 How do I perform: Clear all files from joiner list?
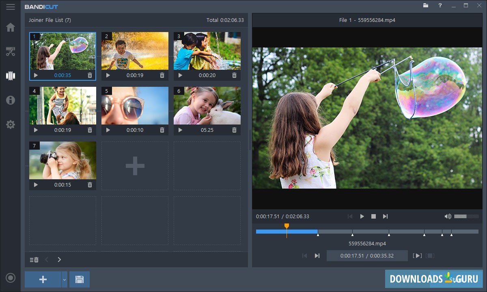(x=34, y=260)
